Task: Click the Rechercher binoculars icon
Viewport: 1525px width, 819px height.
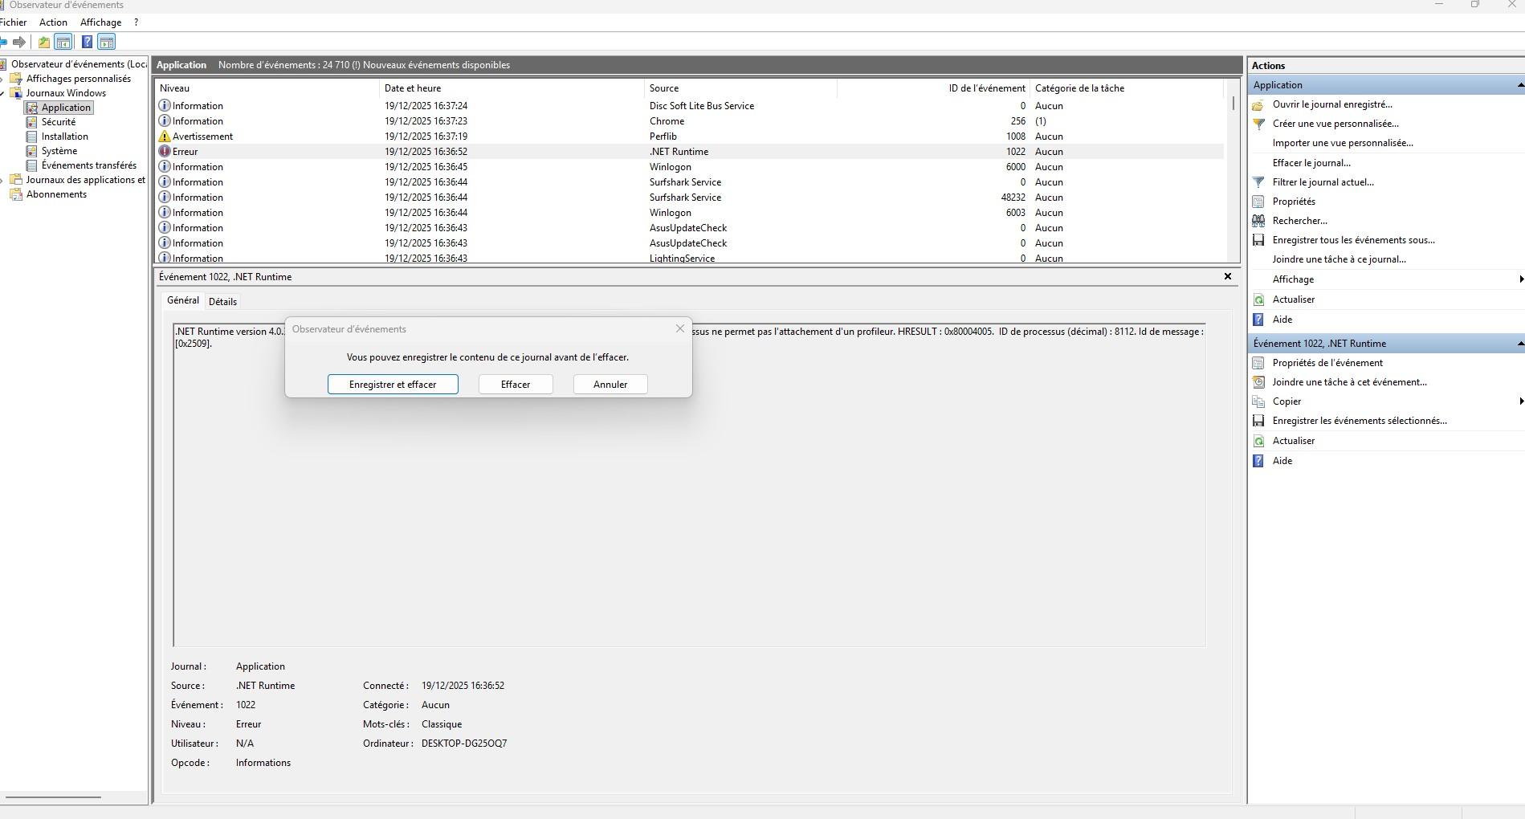Action: pos(1258,221)
